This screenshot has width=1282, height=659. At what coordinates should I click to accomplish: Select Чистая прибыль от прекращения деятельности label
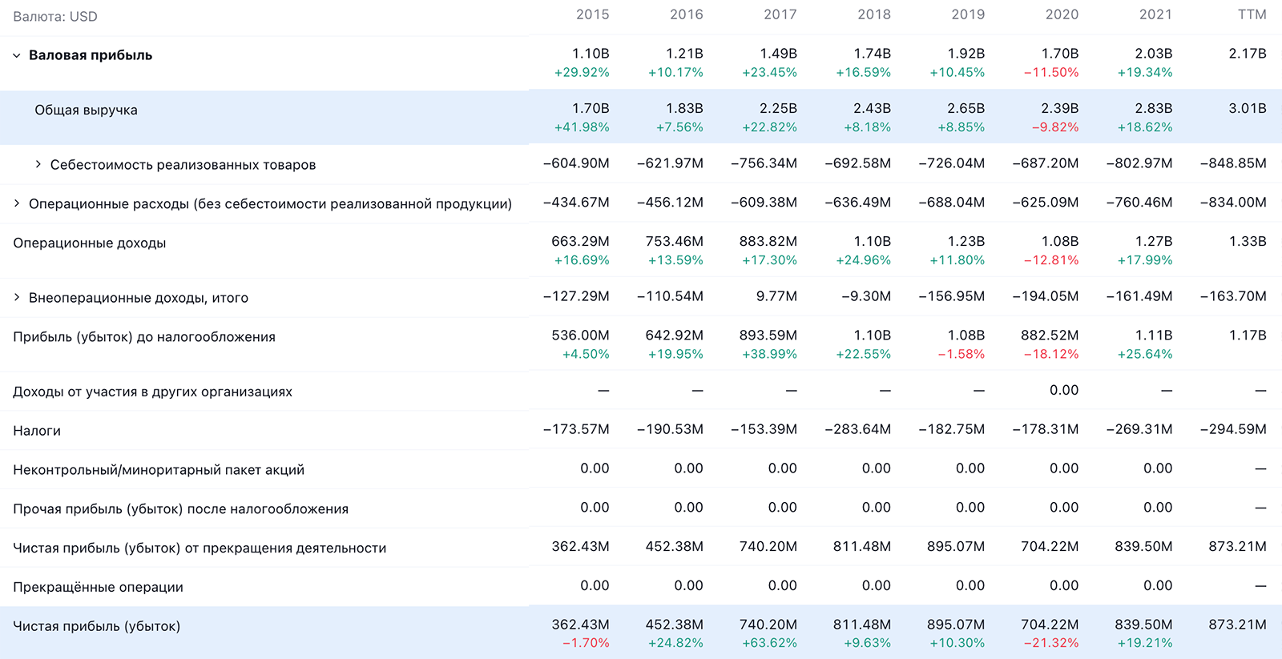coord(200,548)
